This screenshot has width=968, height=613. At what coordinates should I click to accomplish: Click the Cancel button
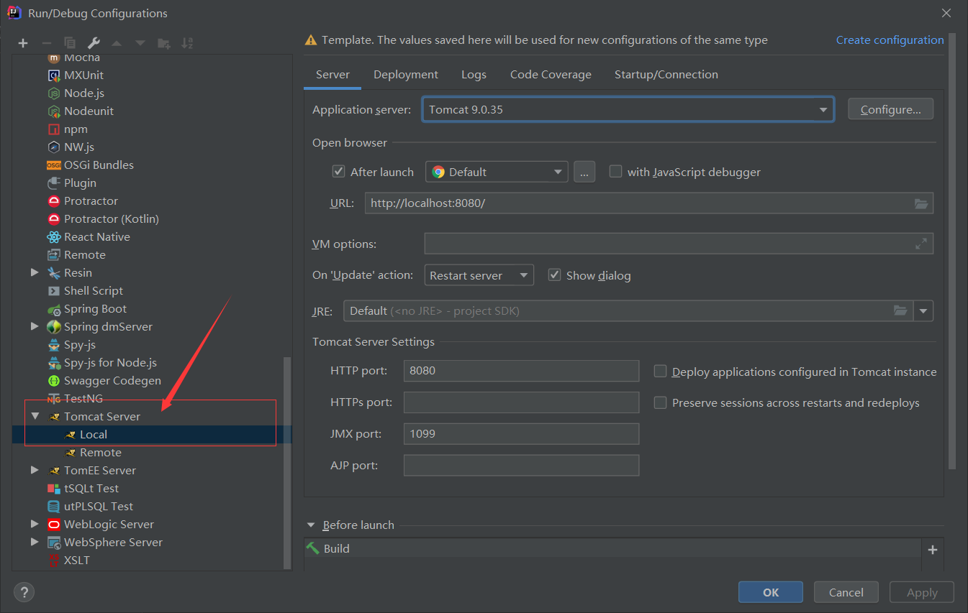[x=846, y=592]
